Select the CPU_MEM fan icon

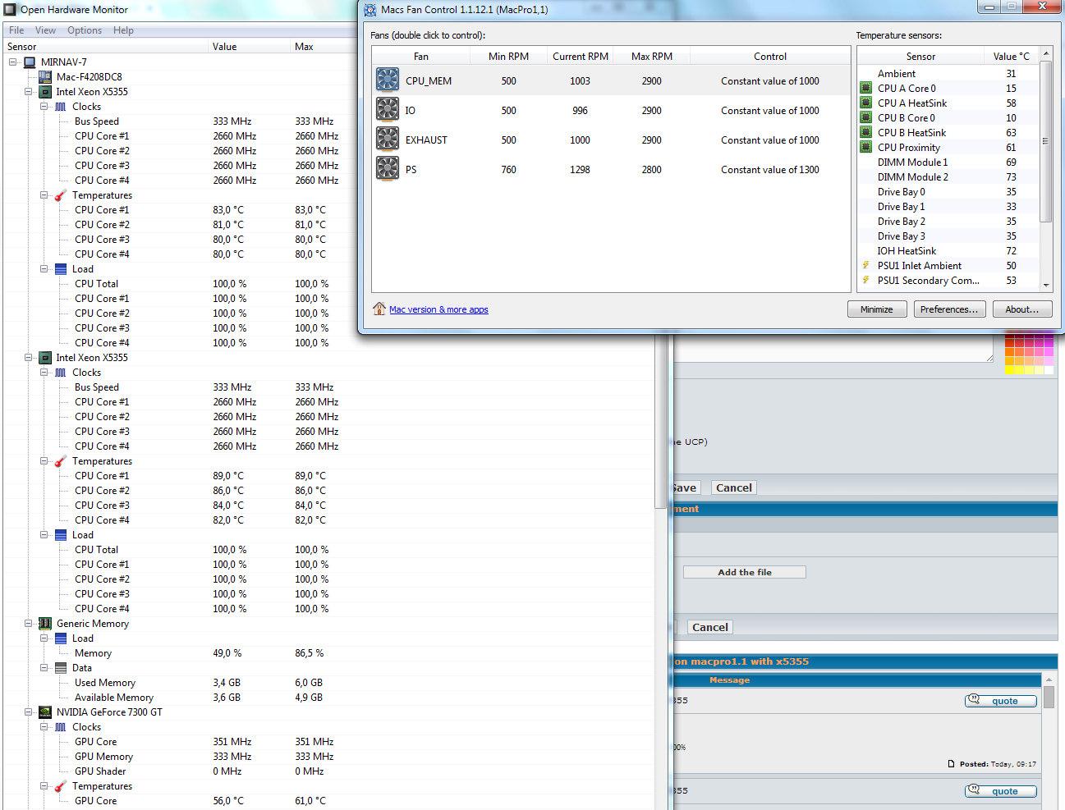click(388, 80)
